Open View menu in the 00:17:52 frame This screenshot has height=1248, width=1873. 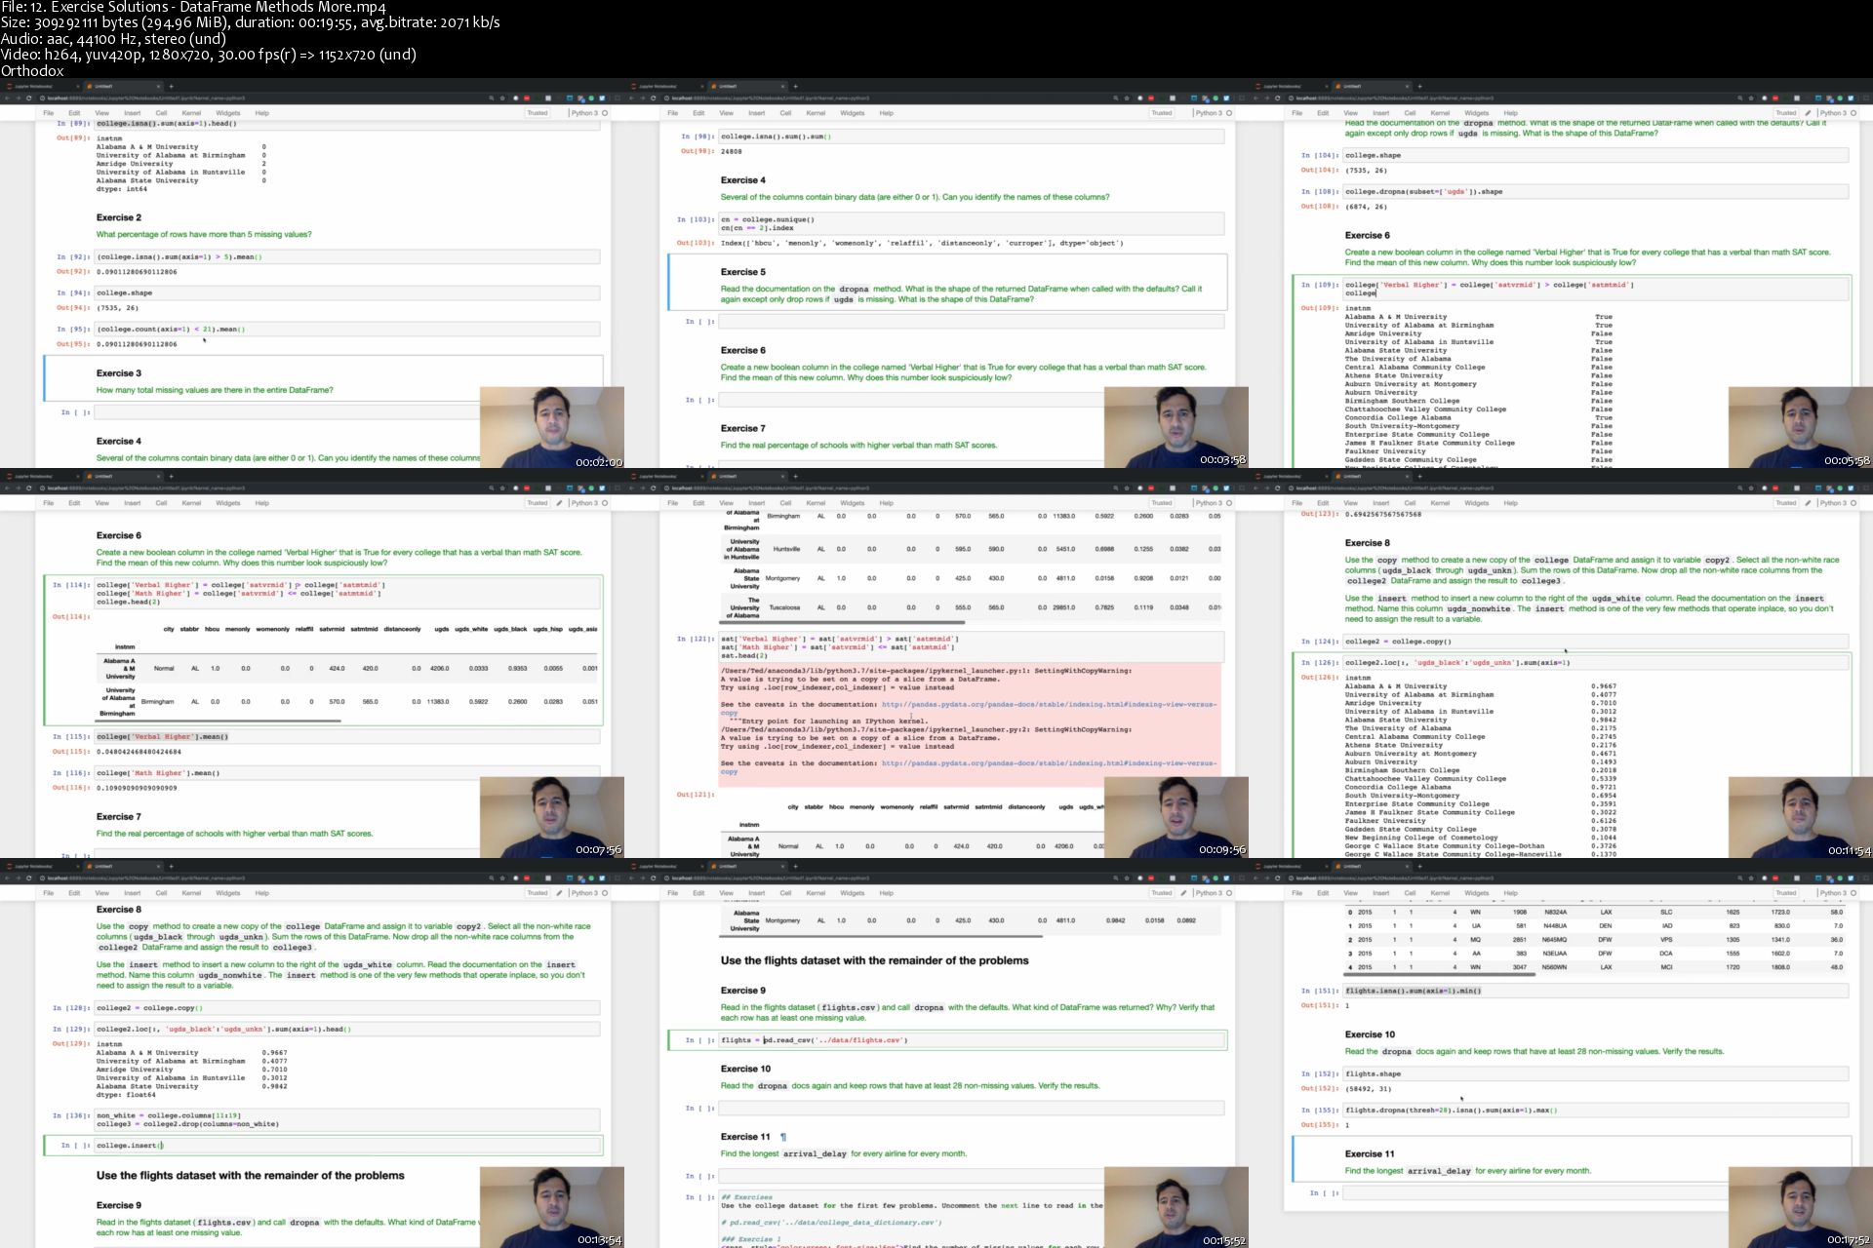pyautogui.click(x=1350, y=893)
